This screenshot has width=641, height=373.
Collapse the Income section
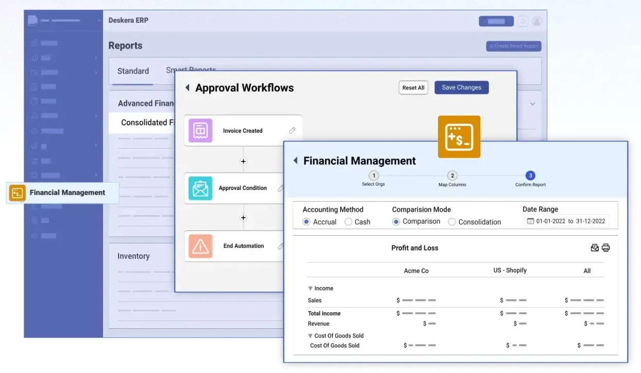click(x=310, y=289)
